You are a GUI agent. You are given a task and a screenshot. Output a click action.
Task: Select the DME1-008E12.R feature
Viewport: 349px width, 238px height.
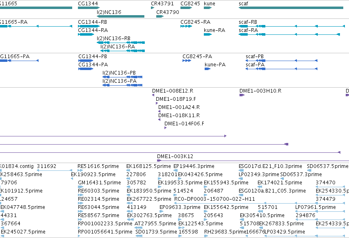(153, 95)
